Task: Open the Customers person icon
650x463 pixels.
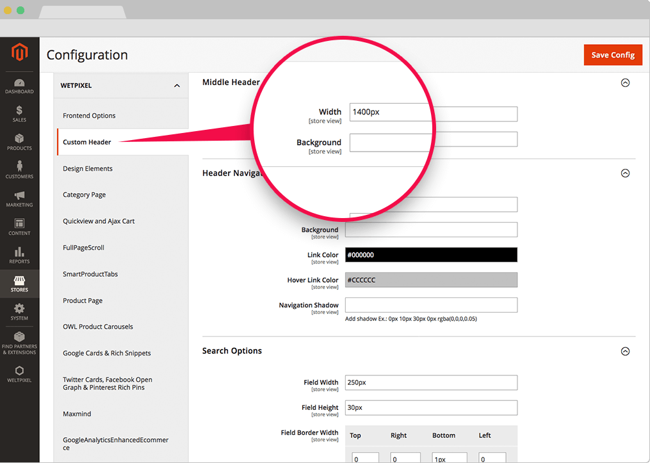Action: click(19, 170)
